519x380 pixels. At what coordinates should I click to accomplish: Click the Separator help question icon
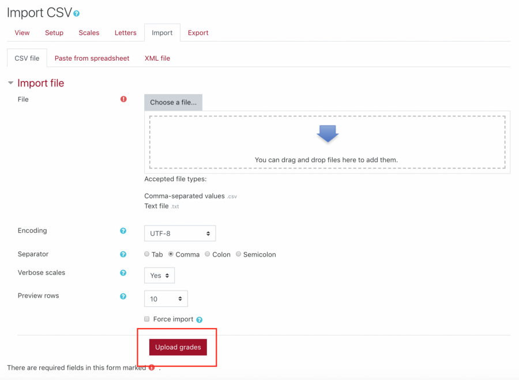pyautogui.click(x=123, y=254)
